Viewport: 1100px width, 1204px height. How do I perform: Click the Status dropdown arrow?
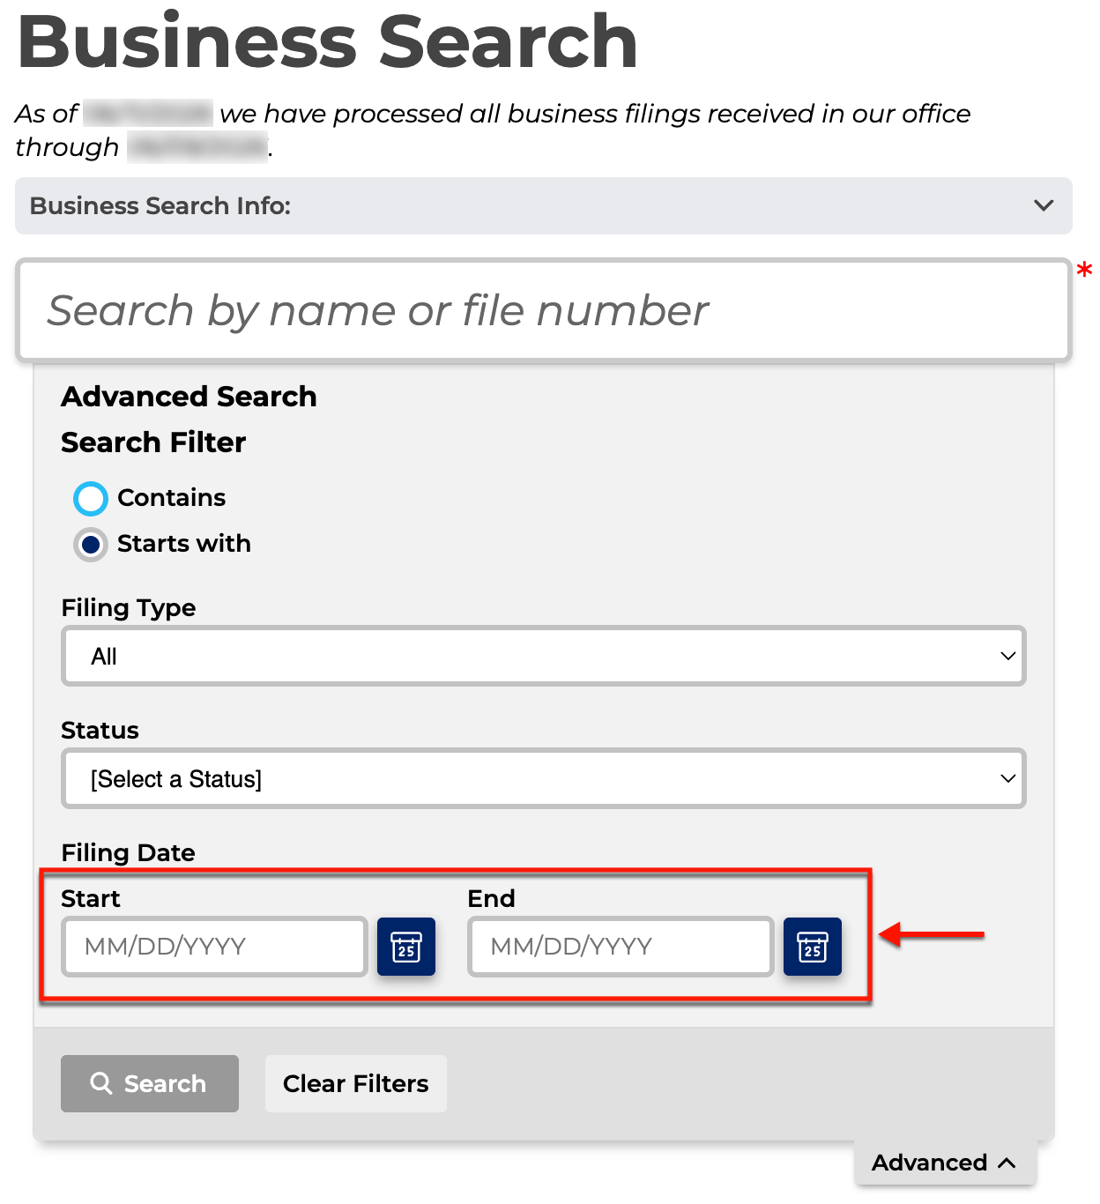coord(1007,779)
